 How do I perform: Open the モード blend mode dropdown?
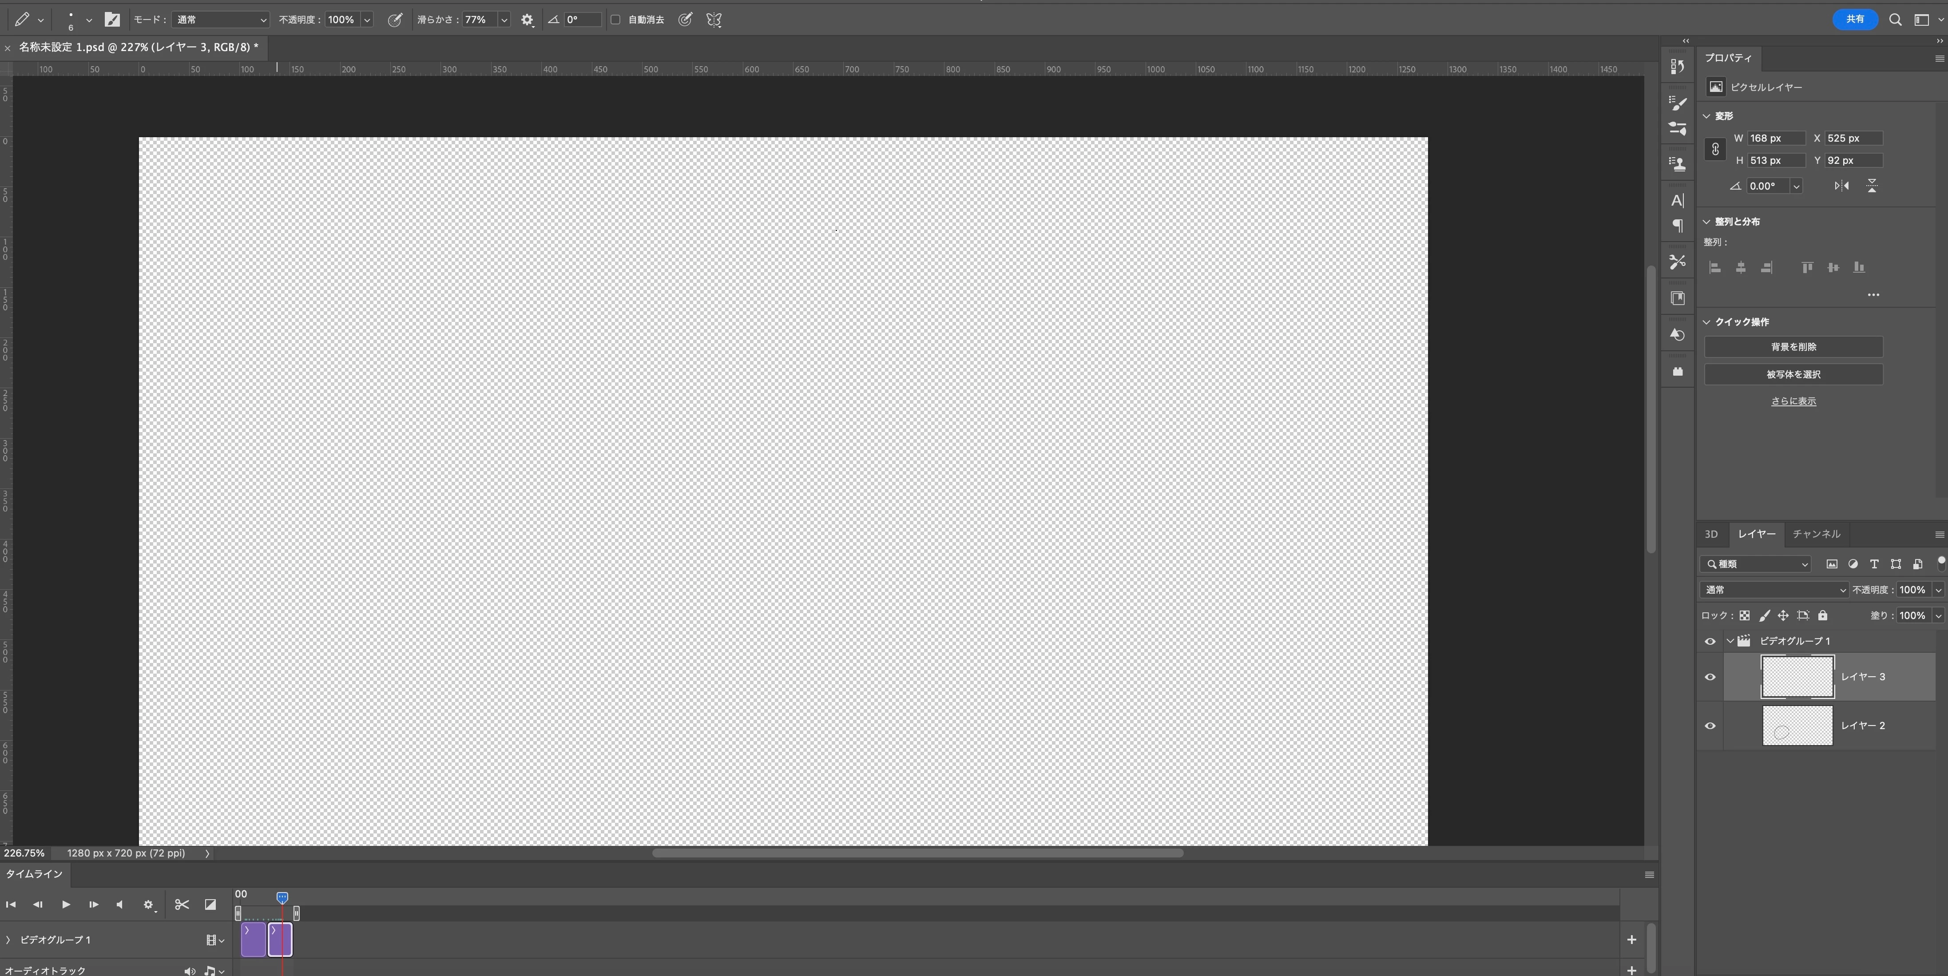pos(220,20)
